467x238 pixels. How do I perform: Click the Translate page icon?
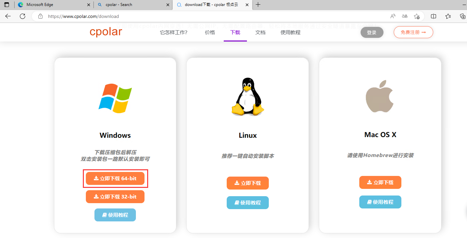pyautogui.click(x=405, y=16)
